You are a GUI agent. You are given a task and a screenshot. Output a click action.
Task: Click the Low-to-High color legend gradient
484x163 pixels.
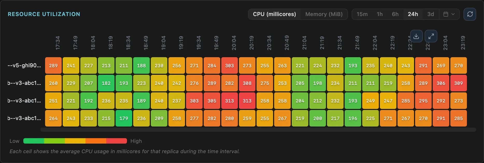click(x=75, y=141)
